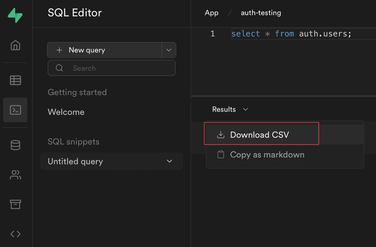Viewport: 376px width, 247px height.
Task: Select the Untitled query snippet
Action: (x=75, y=161)
